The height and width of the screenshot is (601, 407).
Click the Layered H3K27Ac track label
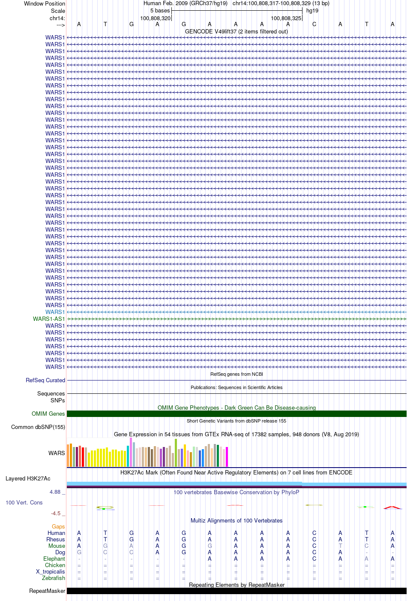click(28, 478)
